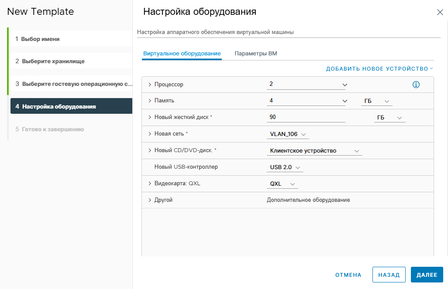Click the Дополнительное оборудование text
This screenshot has width=448, height=289.
[308, 200]
